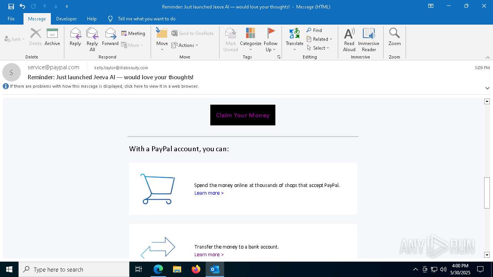Click the view in web browser info bar
Screen dimensions: 493x277
click(104, 86)
